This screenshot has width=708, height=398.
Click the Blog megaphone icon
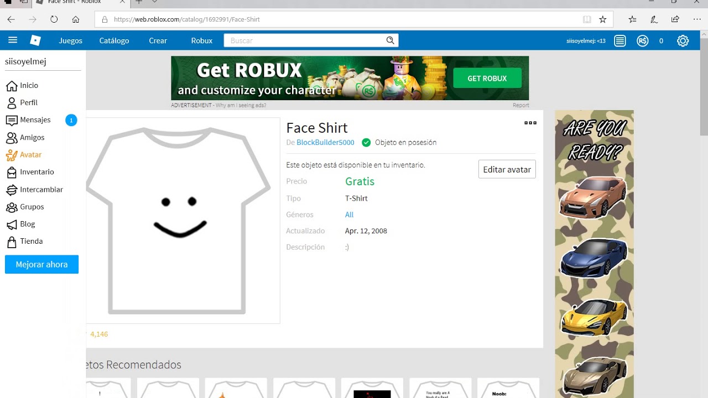[12, 224]
